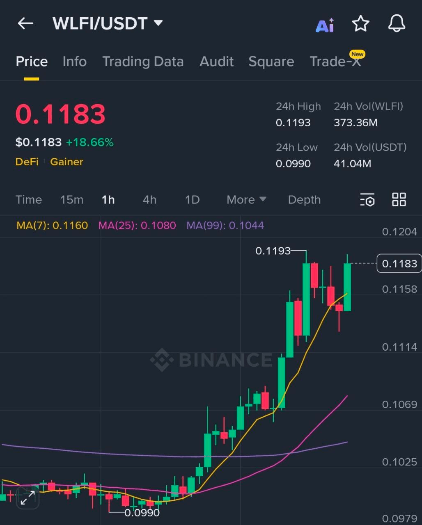Open the Depth chart view
This screenshot has height=525, width=422.
coord(304,200)
